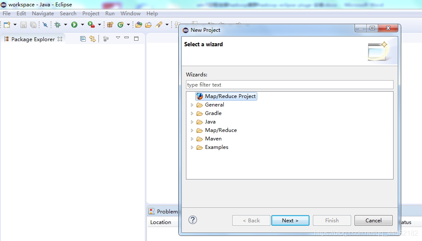Image resolution: width=422 pixels, height=241 pixels.
Task: Open the File menu
Action: (6, 14)
